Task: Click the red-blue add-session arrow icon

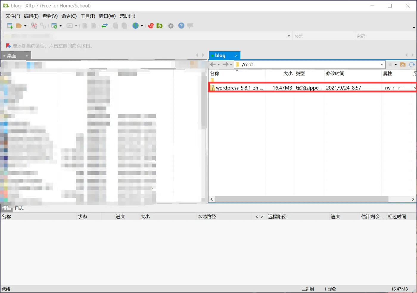Action: pyautogui.click(x=8, y=46)
